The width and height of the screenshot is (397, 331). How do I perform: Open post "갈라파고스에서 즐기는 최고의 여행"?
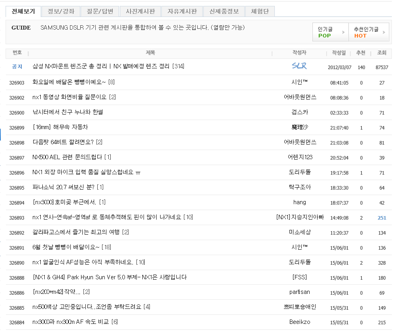pos(76,232)
